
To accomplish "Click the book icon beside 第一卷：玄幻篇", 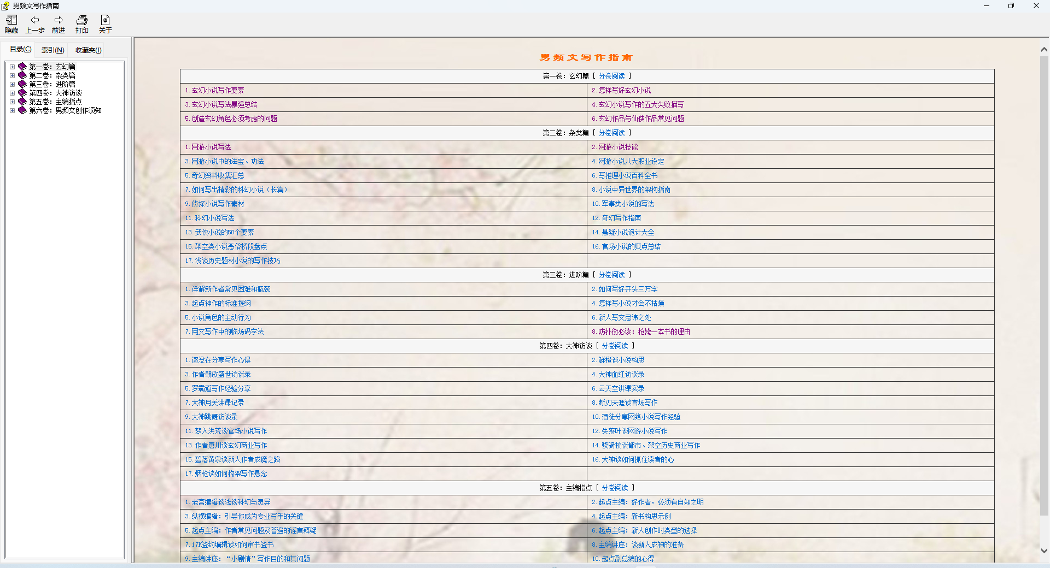I will tap(22, 67).
